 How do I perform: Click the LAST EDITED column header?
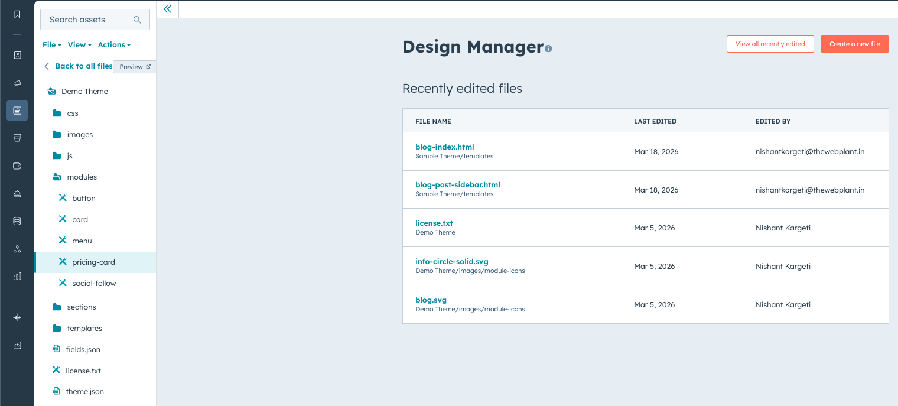coord(655,121)
